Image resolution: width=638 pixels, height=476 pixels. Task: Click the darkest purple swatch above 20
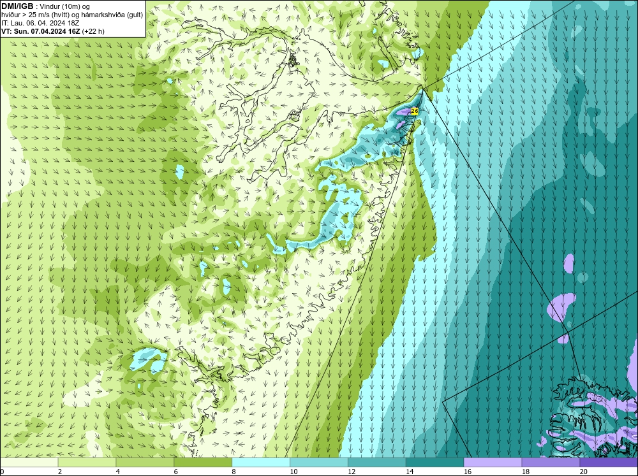(x=608, y=463)
